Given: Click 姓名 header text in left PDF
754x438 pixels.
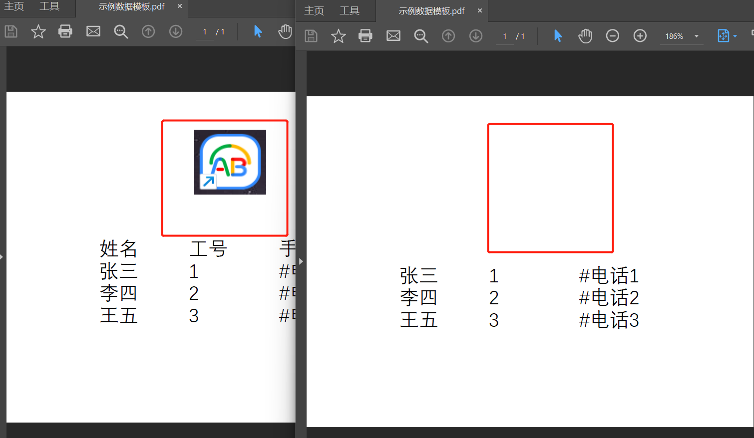Looking at the screenshot, I should (118, 248).
